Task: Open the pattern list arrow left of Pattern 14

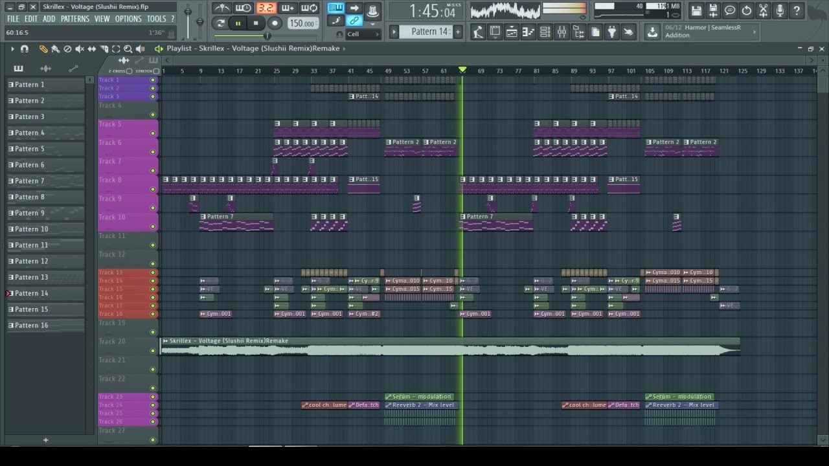Action: pos(394,32)
